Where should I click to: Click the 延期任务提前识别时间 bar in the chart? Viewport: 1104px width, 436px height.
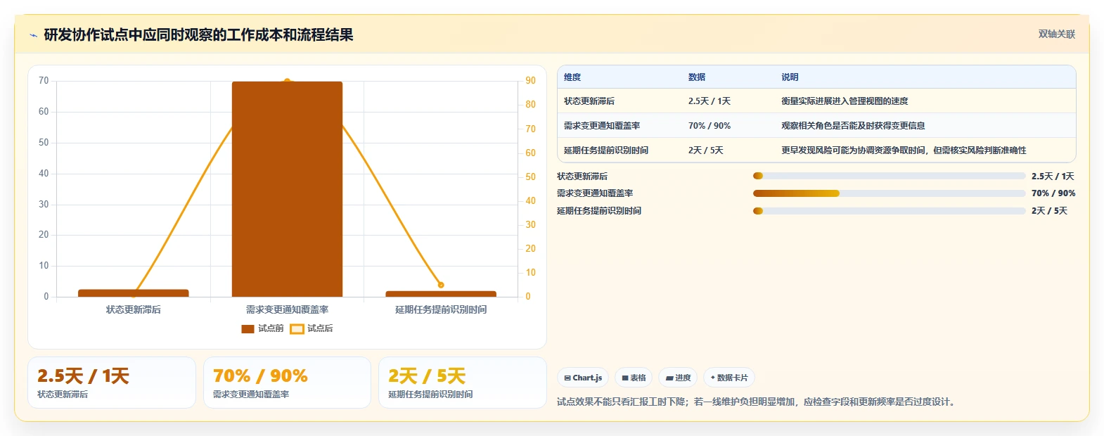point(441,294)
